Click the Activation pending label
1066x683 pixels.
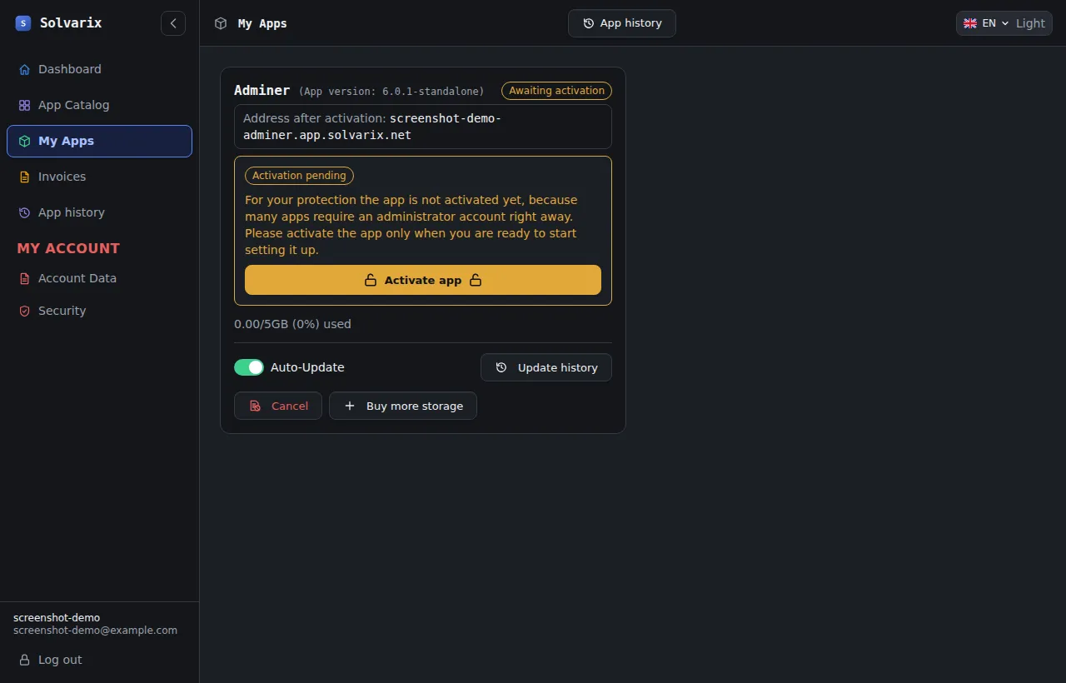(299, 176)
